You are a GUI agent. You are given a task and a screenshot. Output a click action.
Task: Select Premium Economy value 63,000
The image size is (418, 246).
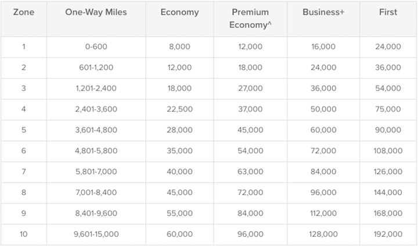(x=250, y=172)
